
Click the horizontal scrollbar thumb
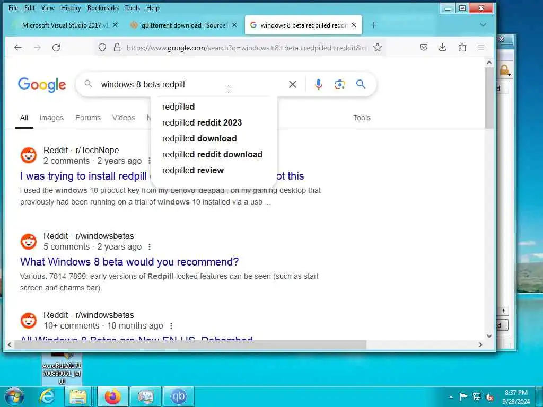point(190,344)
